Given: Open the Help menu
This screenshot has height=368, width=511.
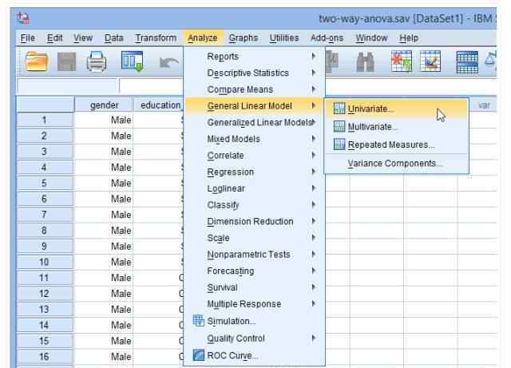Looking at the screenshot, I should pyautogui.click(x=409, y=38).
